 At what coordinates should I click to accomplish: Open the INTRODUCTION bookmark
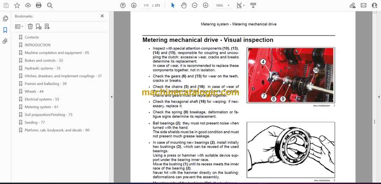click(x=37, y=45)
